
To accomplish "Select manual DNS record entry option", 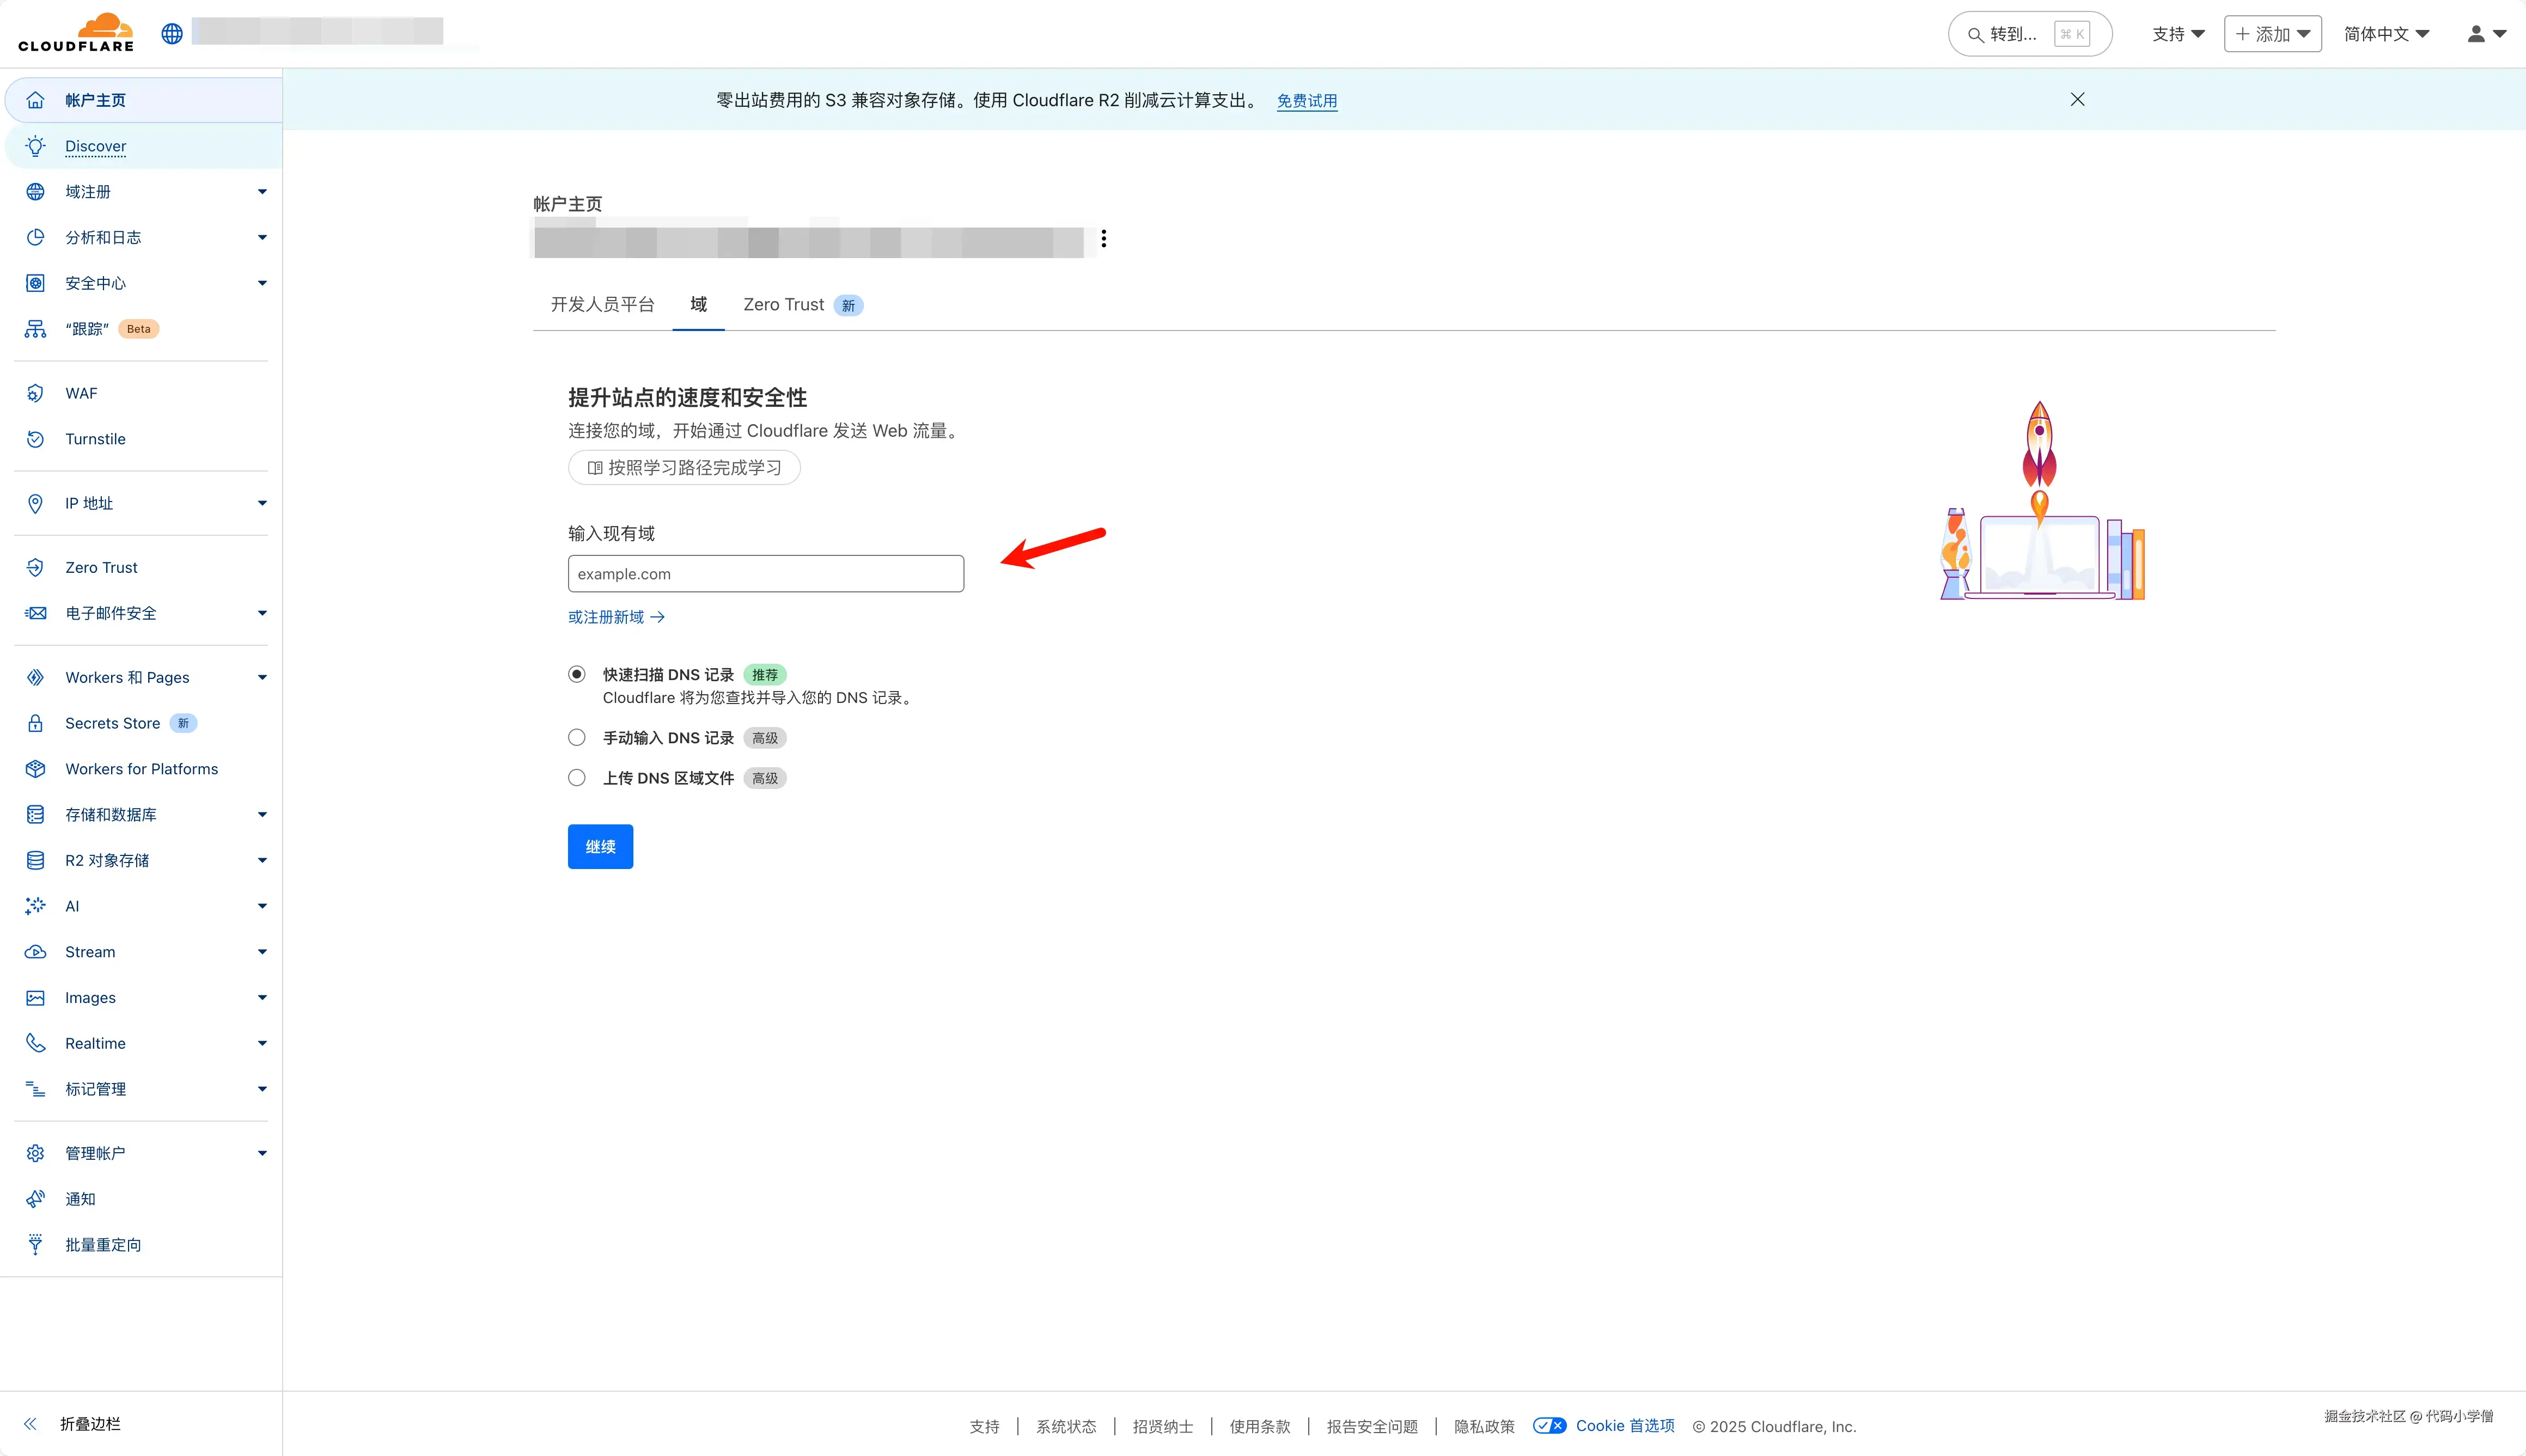I will tap(577, 738).
